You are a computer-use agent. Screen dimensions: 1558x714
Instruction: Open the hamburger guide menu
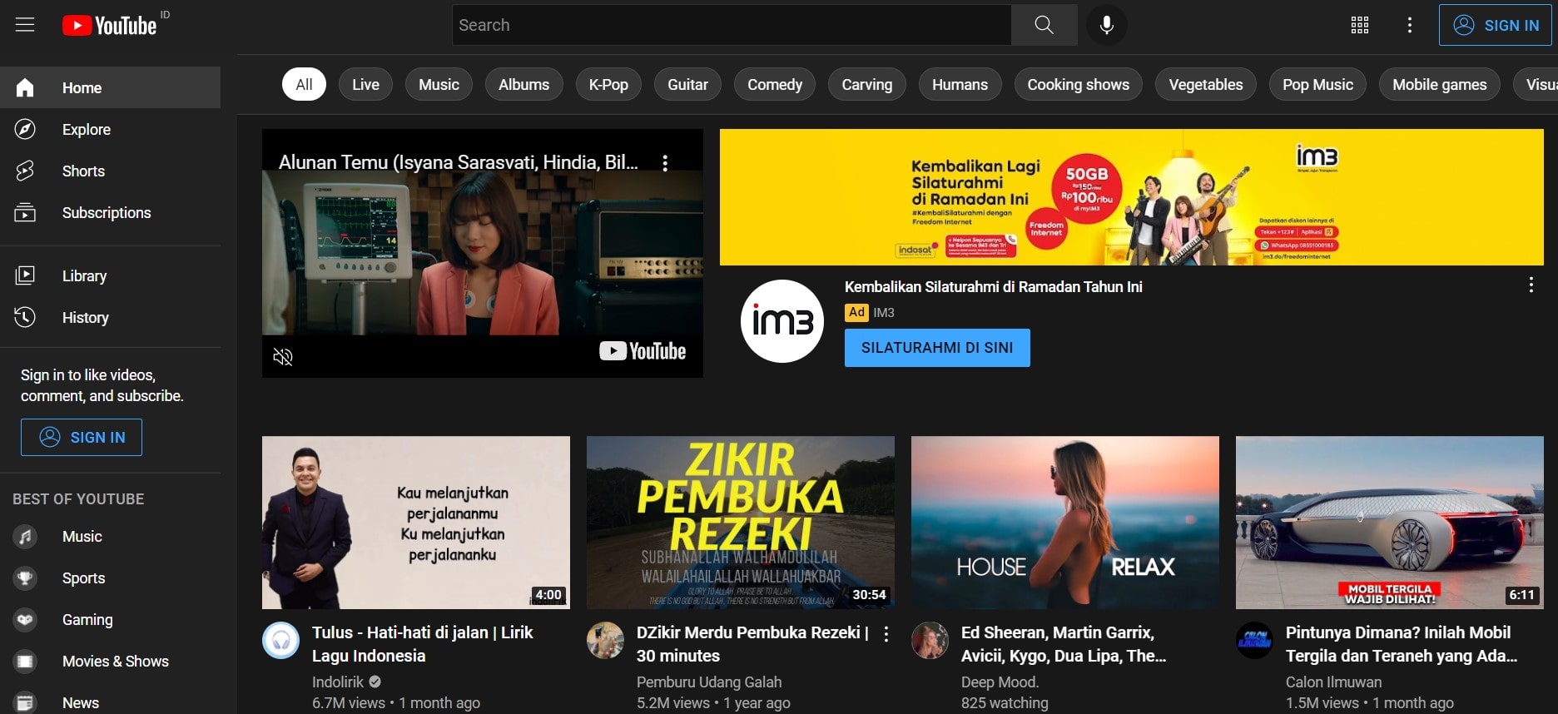pos(25,25)
